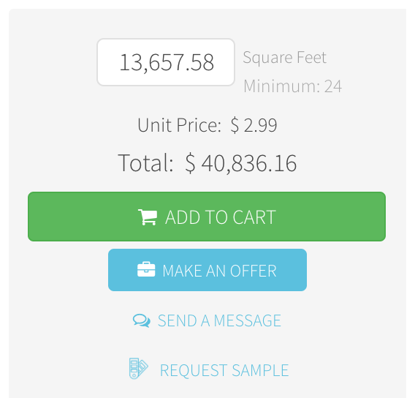The image size is (415, 398).
Task: Click the Total label
Action: (145, 162)
